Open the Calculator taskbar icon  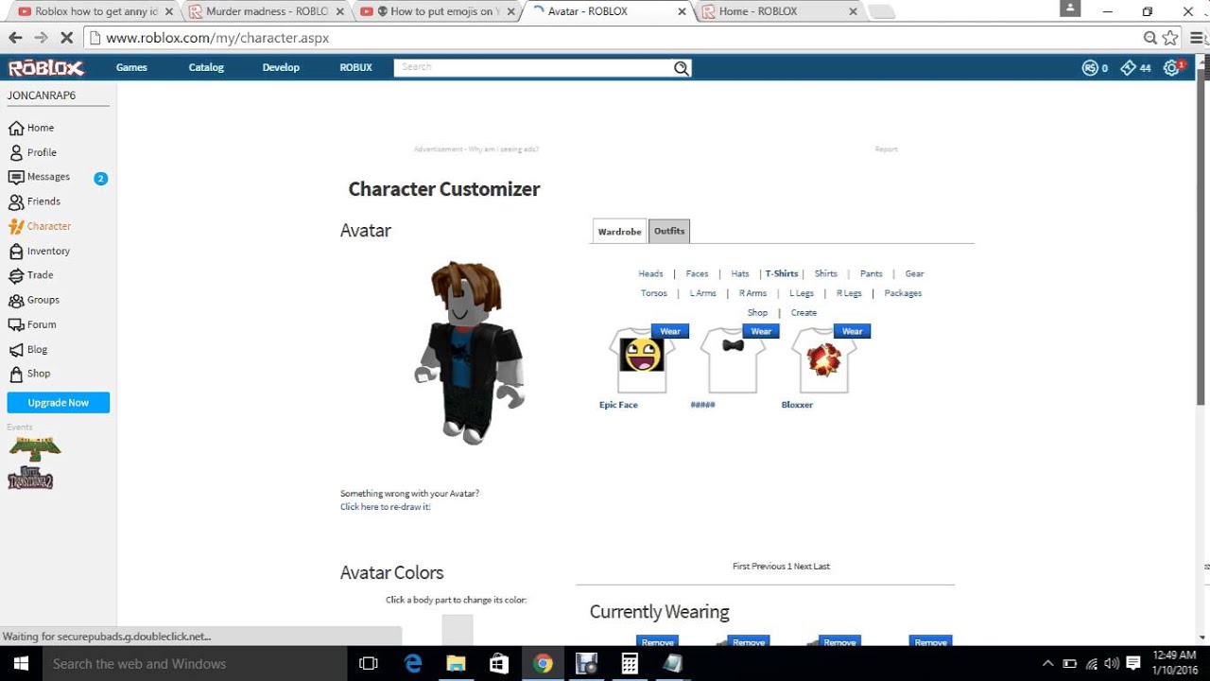point(629,663)
